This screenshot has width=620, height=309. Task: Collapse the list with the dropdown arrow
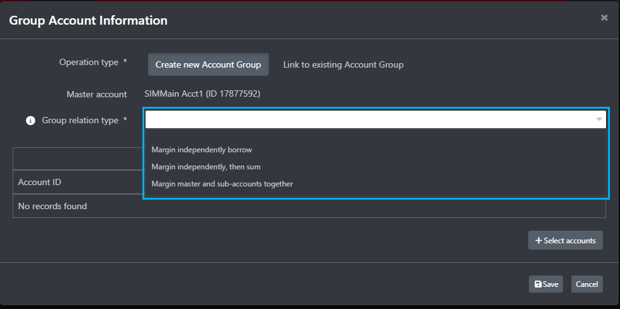pos(599,119)
